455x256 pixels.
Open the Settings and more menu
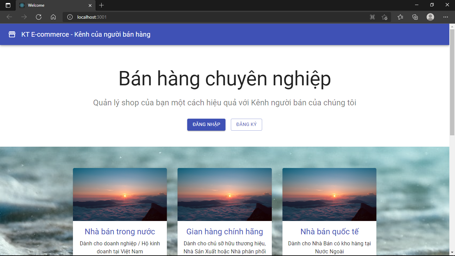[x=445, y=17]
